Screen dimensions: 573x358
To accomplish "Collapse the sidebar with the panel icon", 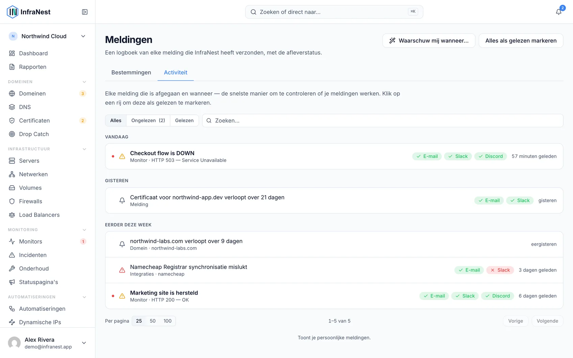I will coord(85,12).
